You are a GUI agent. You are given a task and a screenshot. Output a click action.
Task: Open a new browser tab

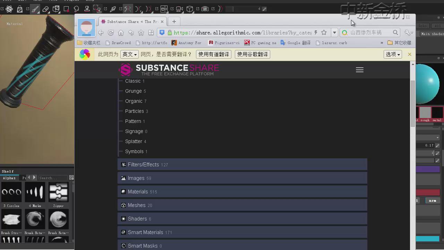pyautogui.click(x=174, y=22)
